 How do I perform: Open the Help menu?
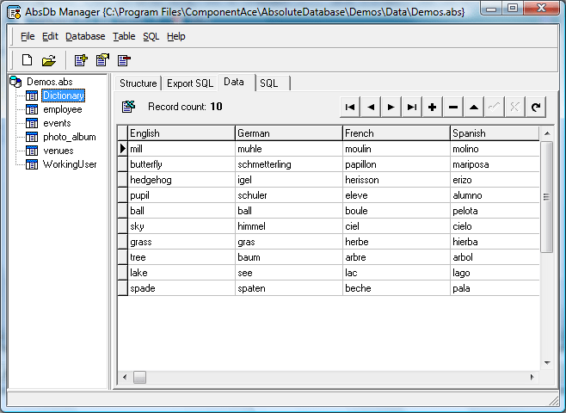pyautogui.click(x=175, y=36)
